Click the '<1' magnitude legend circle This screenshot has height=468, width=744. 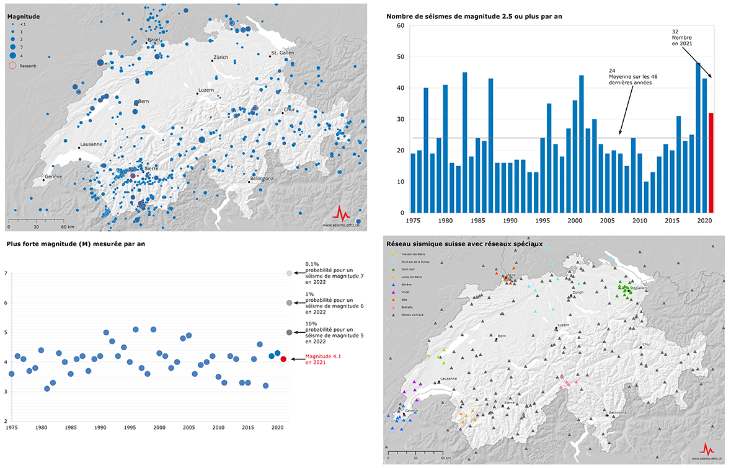click(13, 24)
